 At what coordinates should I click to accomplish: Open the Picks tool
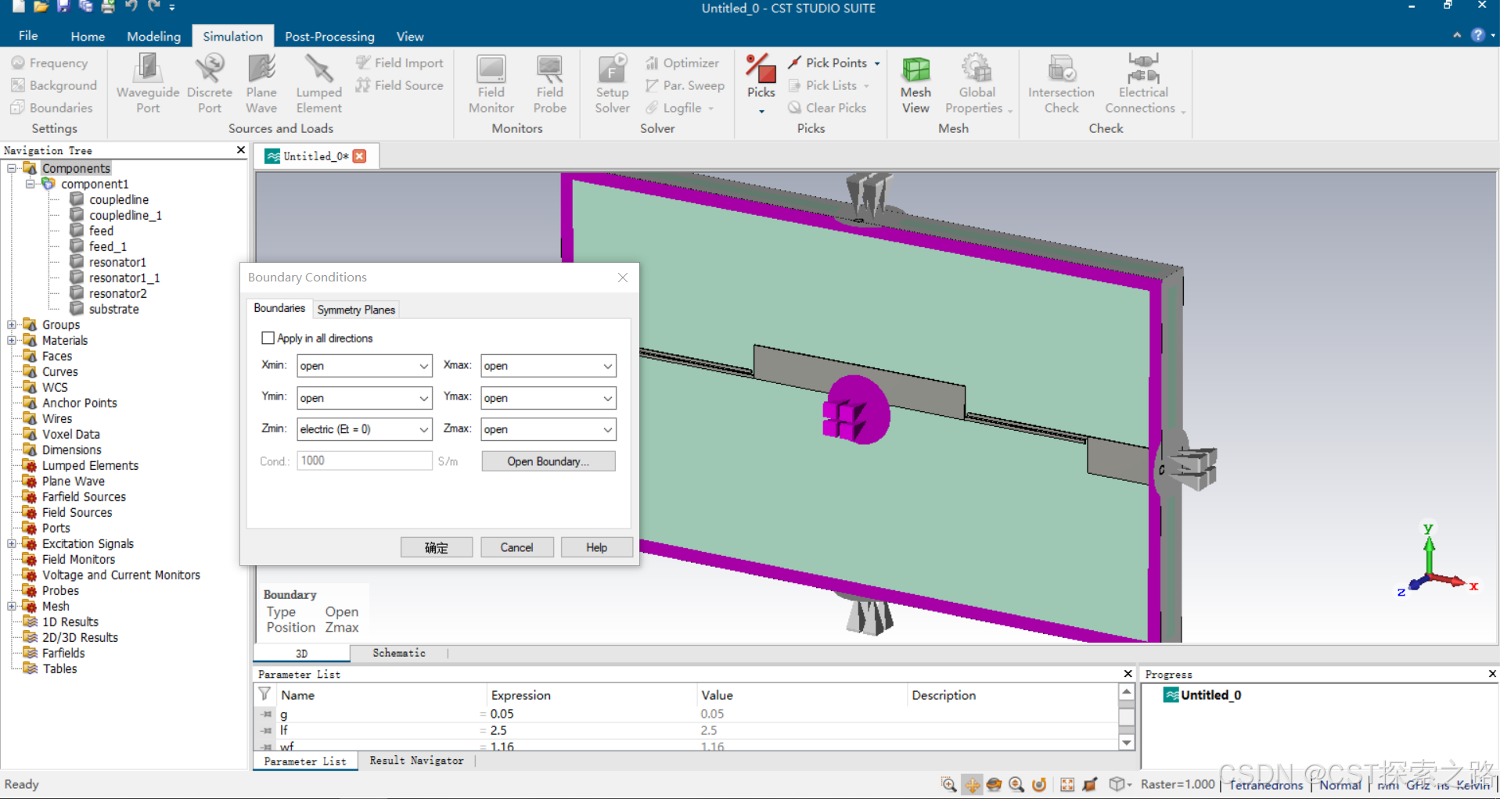point(761,84)
